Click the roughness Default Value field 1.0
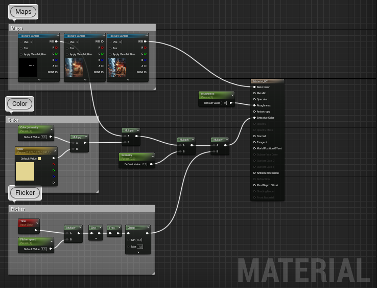 [224, 103]
